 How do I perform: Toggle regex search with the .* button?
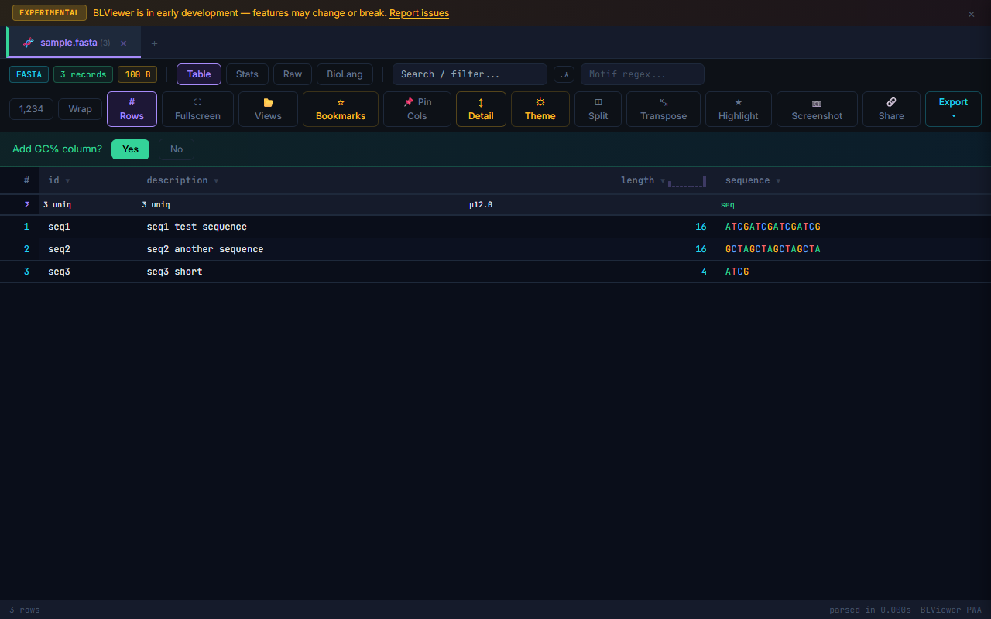tap(564, 74)
